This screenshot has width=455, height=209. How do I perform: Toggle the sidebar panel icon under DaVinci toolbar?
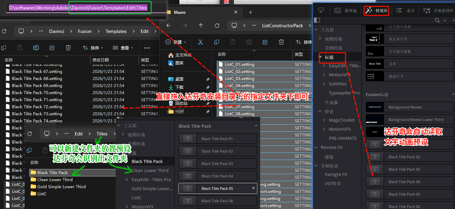(317, 20)
